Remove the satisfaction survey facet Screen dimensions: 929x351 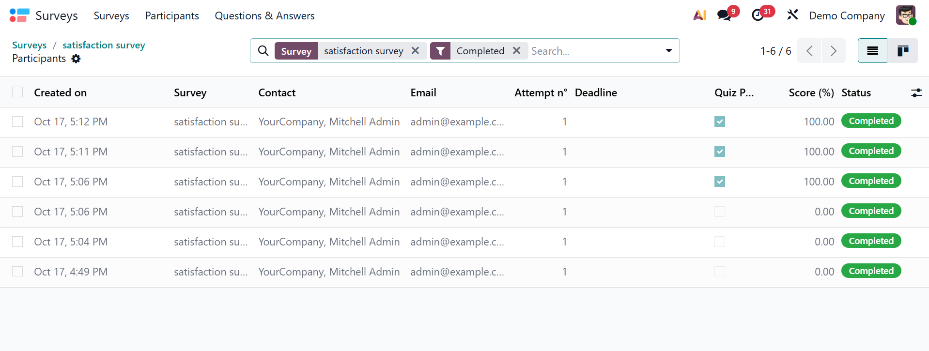(x=415, y=51)
